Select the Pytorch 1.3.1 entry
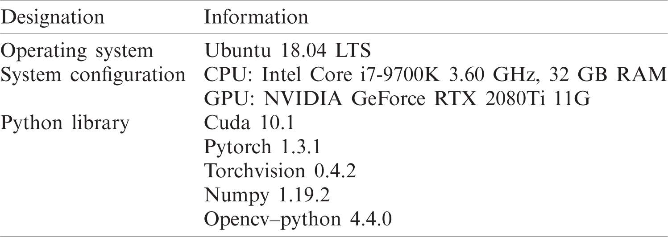 (x=262, y=146)
